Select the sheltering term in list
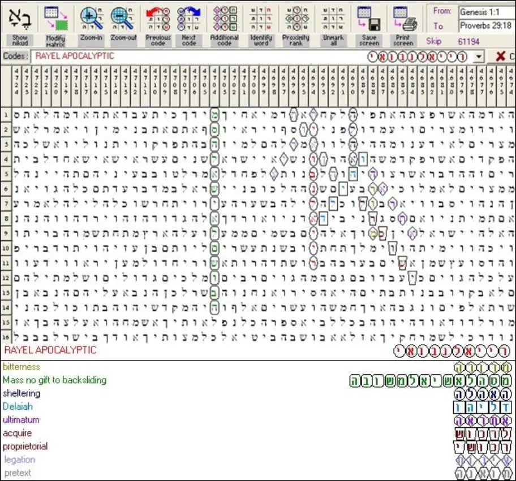The width and height of the screenshot is (516, 481). (21, 393)
